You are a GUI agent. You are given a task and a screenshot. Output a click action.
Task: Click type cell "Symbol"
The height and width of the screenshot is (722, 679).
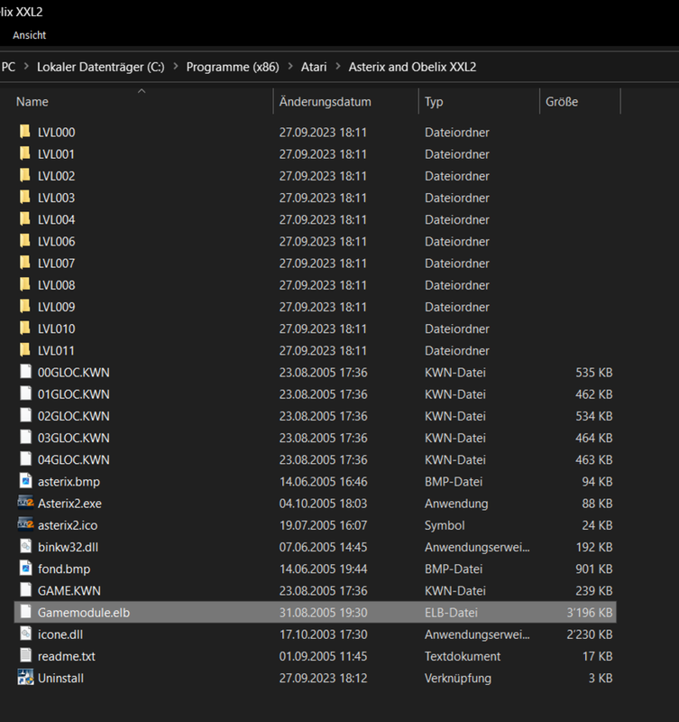[445, 525]
